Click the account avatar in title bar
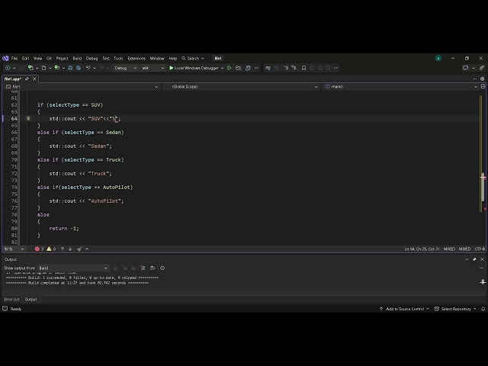 (x=438, y=58)
